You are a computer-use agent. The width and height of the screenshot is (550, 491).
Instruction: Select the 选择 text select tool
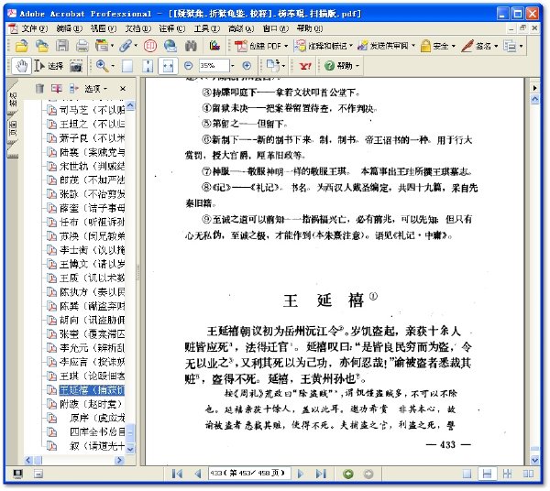[49, 66]
